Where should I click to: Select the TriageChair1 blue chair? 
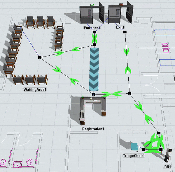(x=134, y=147)
